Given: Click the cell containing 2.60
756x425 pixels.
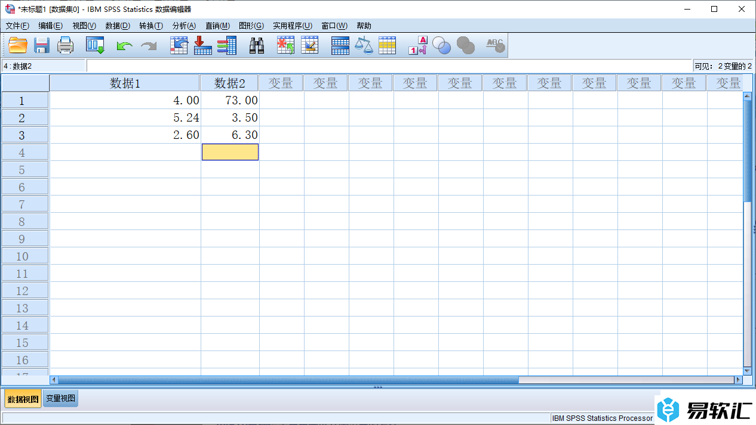Looking at the screenshot, I should 125,135.
